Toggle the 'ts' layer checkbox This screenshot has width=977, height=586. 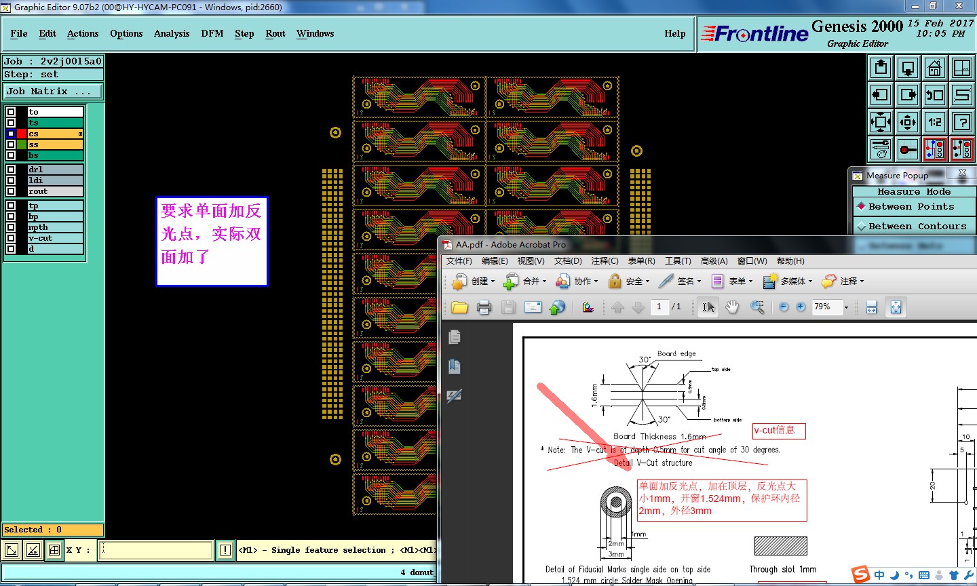pos(11,123)
